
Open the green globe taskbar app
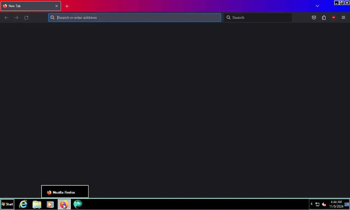(x=78, y=204)
